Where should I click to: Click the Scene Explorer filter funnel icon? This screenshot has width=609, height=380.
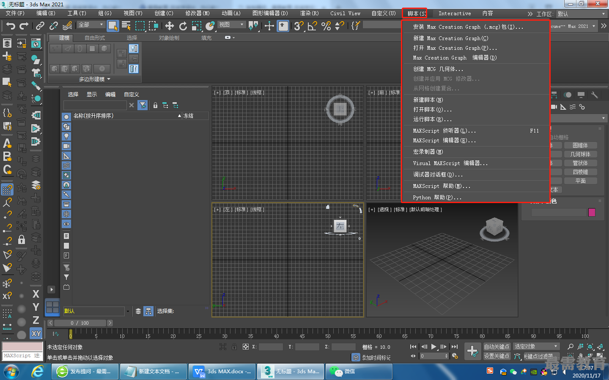(x=143, y=105)
